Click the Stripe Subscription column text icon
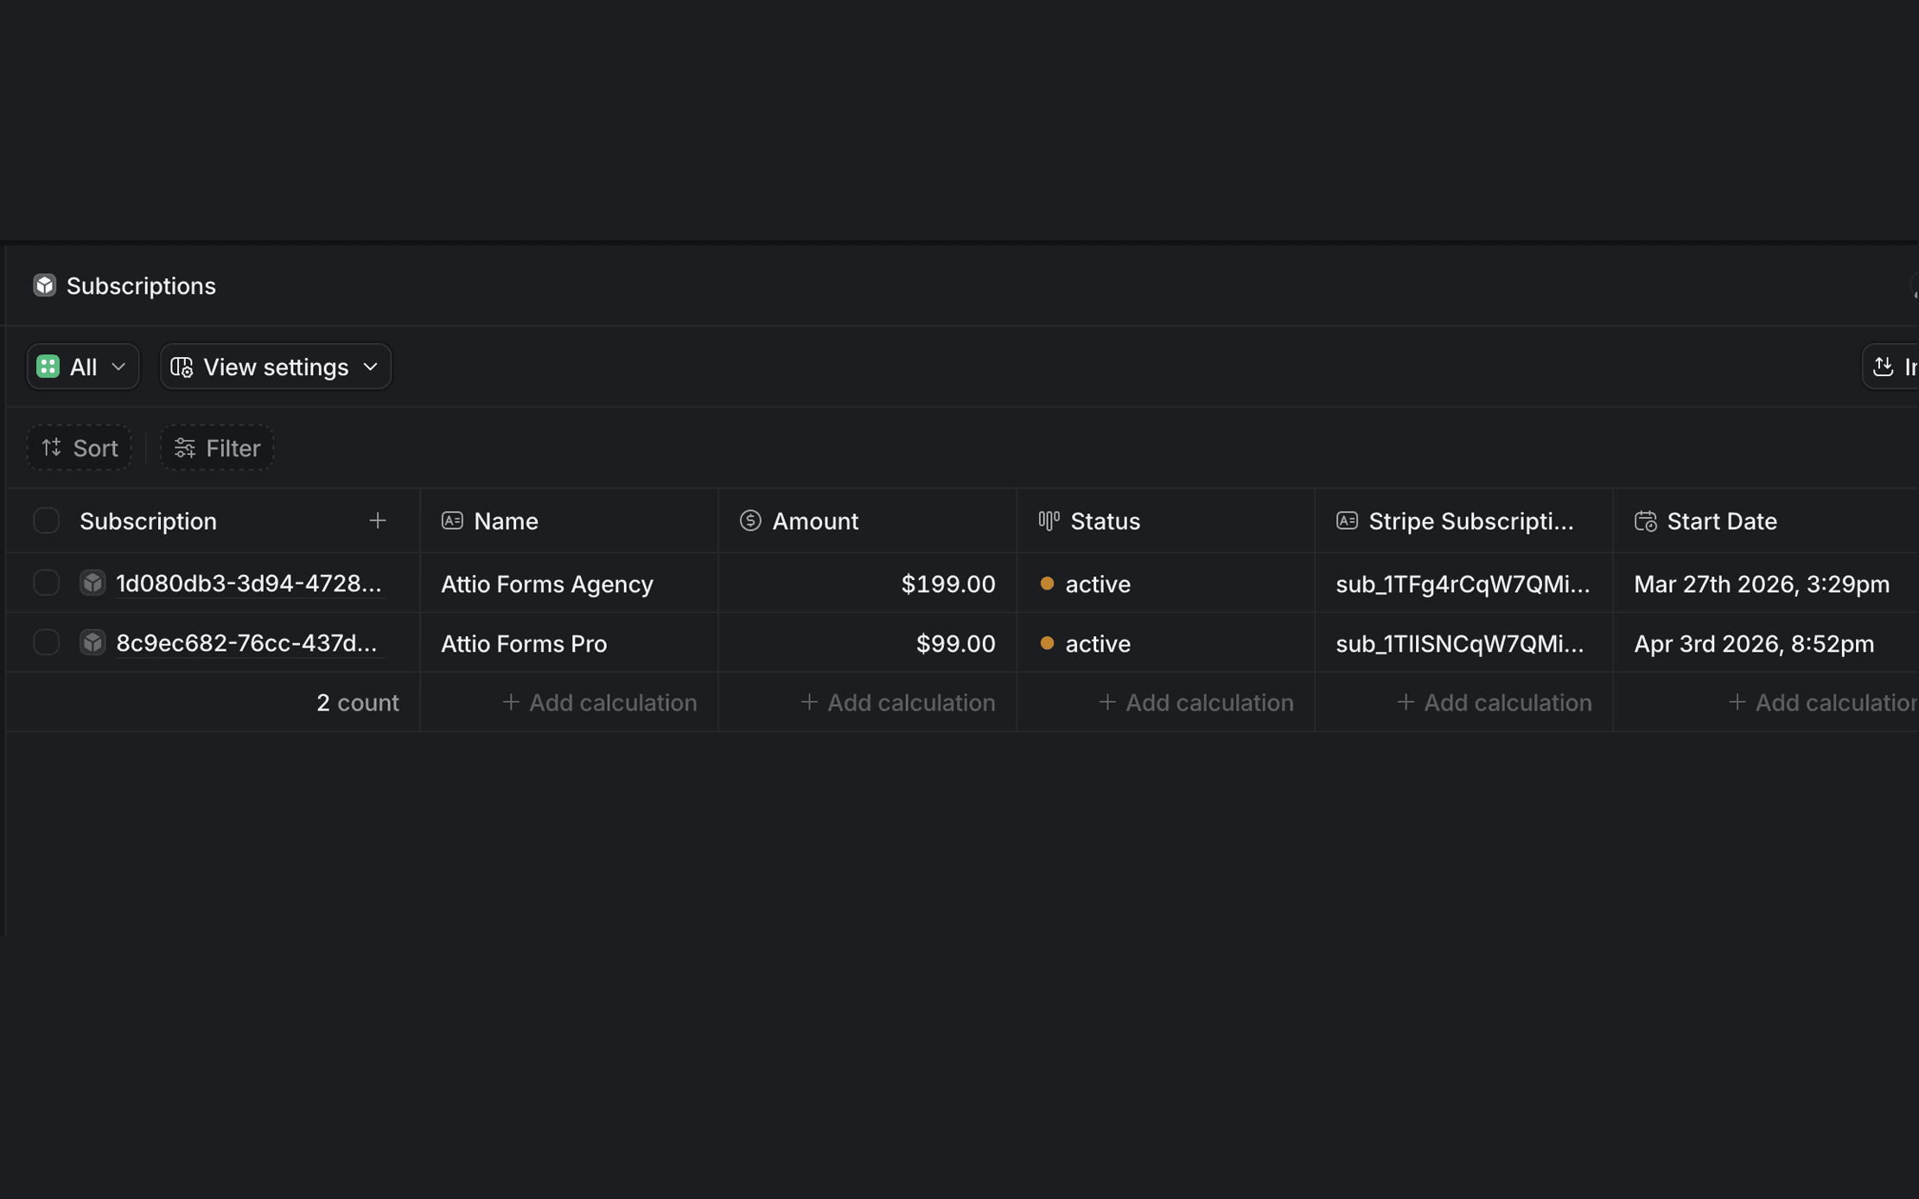The width and height of the screenshot is (1919, 1199). (1347, 520)
